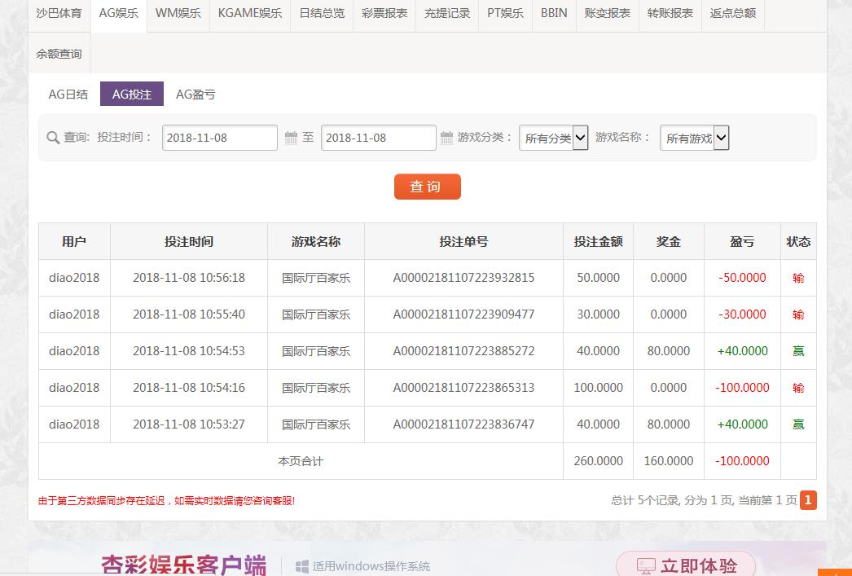Click the 杏彩娱乐客户端 banner title

point(183,565)
